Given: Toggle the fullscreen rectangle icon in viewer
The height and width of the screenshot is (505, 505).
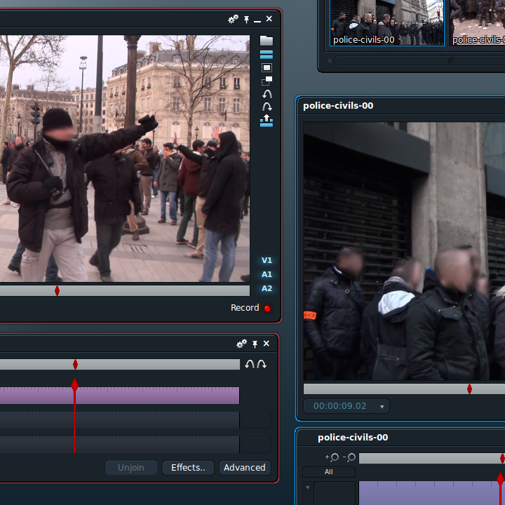Looking at the screenshot, I should [267, 67].
